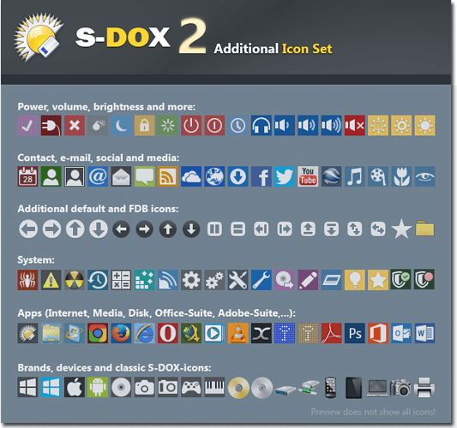Select the Twitter bird icon
This screenshot has height=428, width=457.
pyautogui.click(x=285, y=176)
